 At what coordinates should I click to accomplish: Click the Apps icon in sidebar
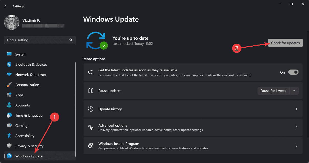tap(9, 95)
